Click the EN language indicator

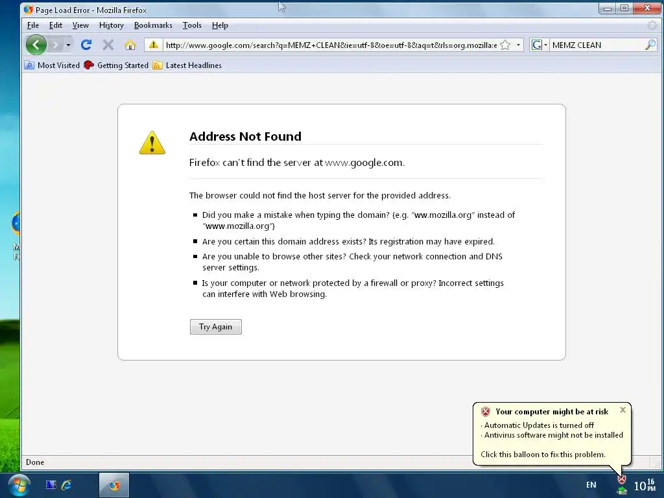(591, 485)
